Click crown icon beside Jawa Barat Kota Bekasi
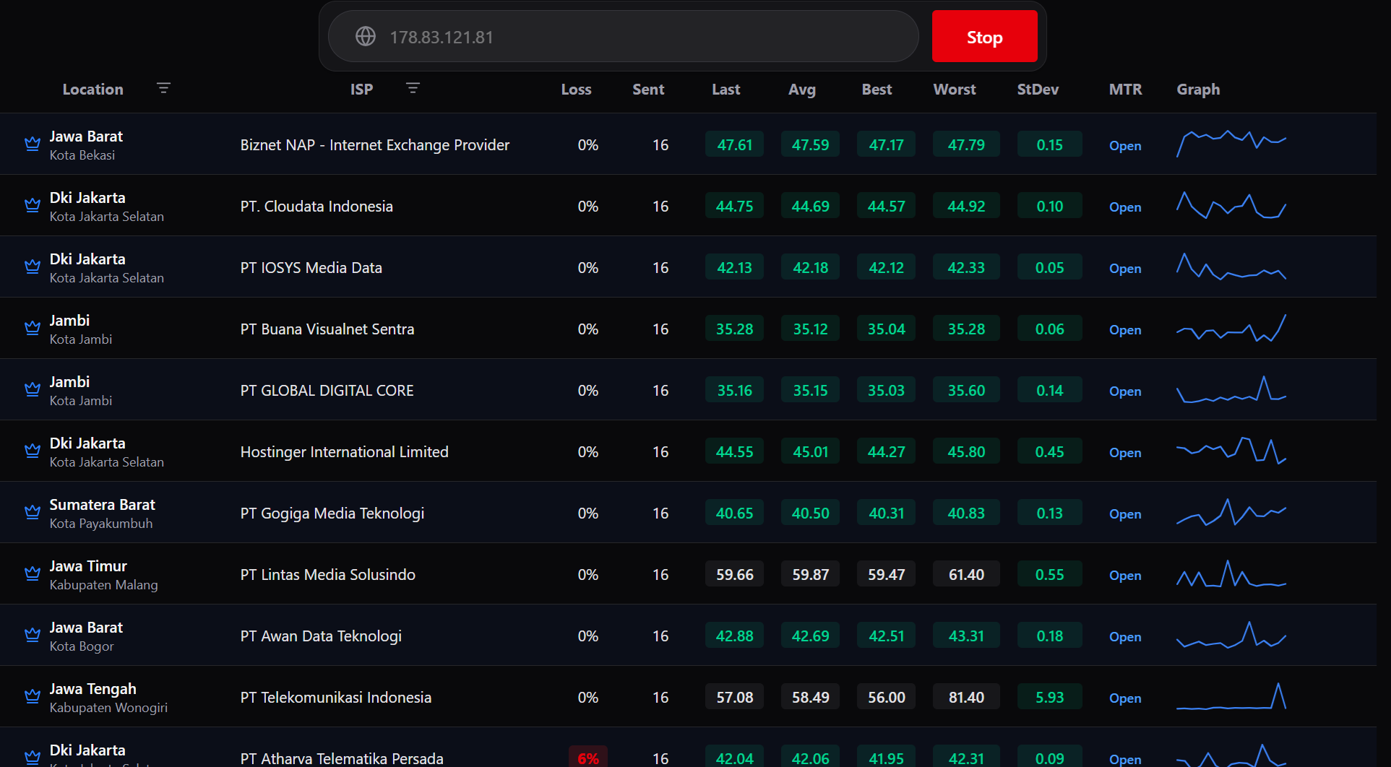 point(33,144)
